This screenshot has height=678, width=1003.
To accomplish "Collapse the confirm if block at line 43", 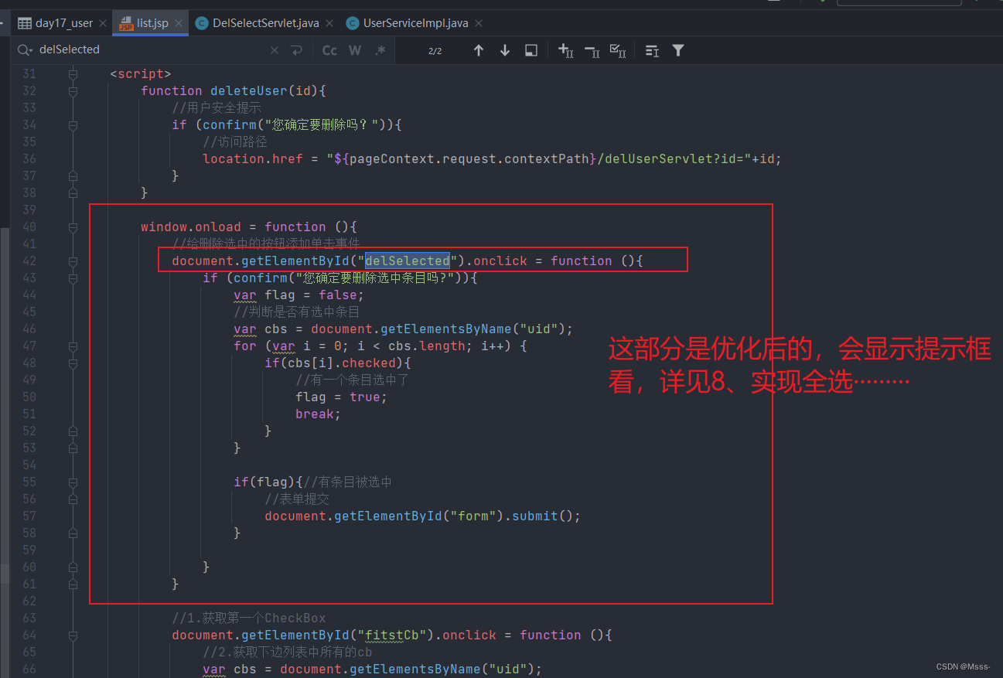I will tap(73, 278).
